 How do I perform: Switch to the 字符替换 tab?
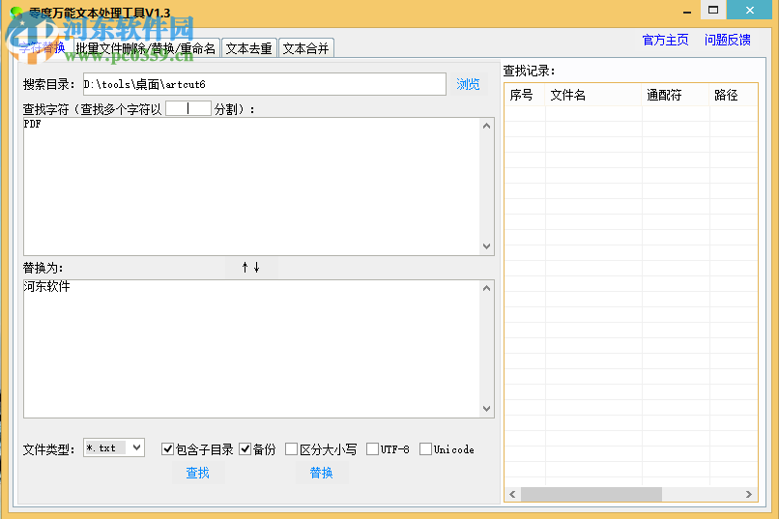coord(43,48)
